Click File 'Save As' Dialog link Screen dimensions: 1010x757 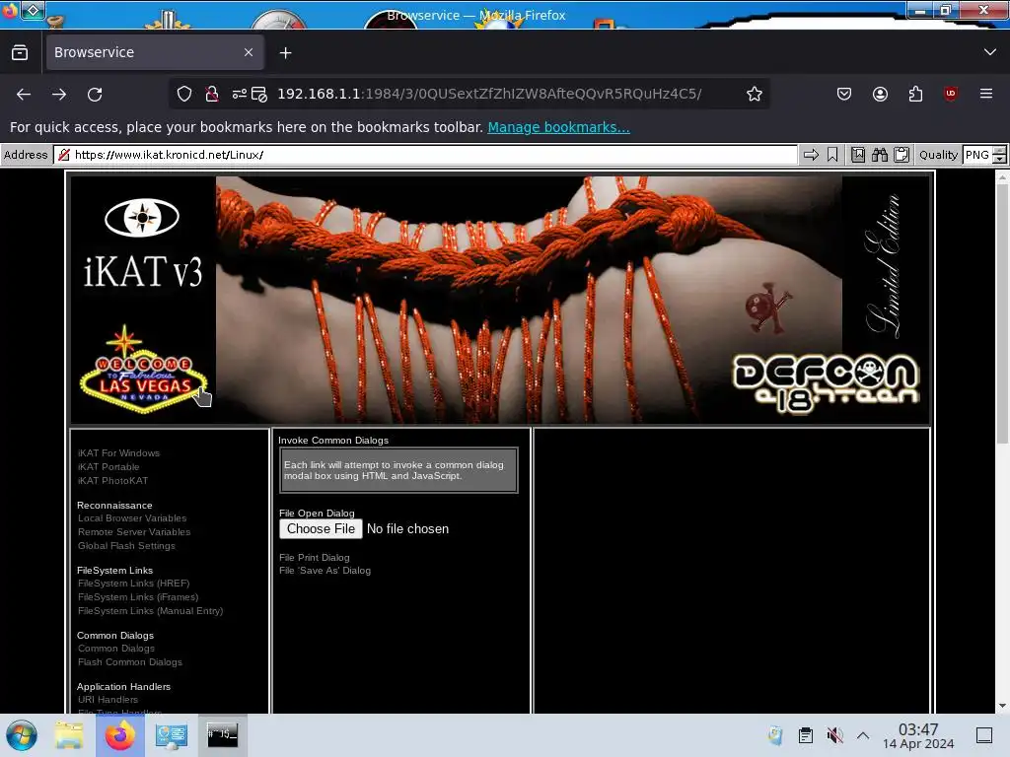pos(325,571)
